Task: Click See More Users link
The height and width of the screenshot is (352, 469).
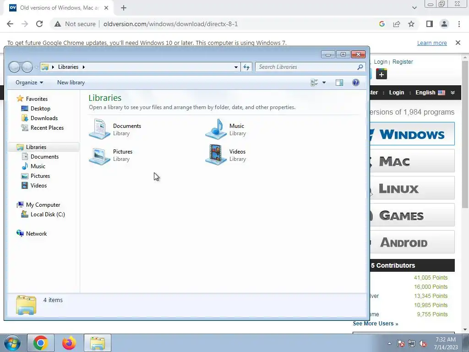Action: pos(376,324)
